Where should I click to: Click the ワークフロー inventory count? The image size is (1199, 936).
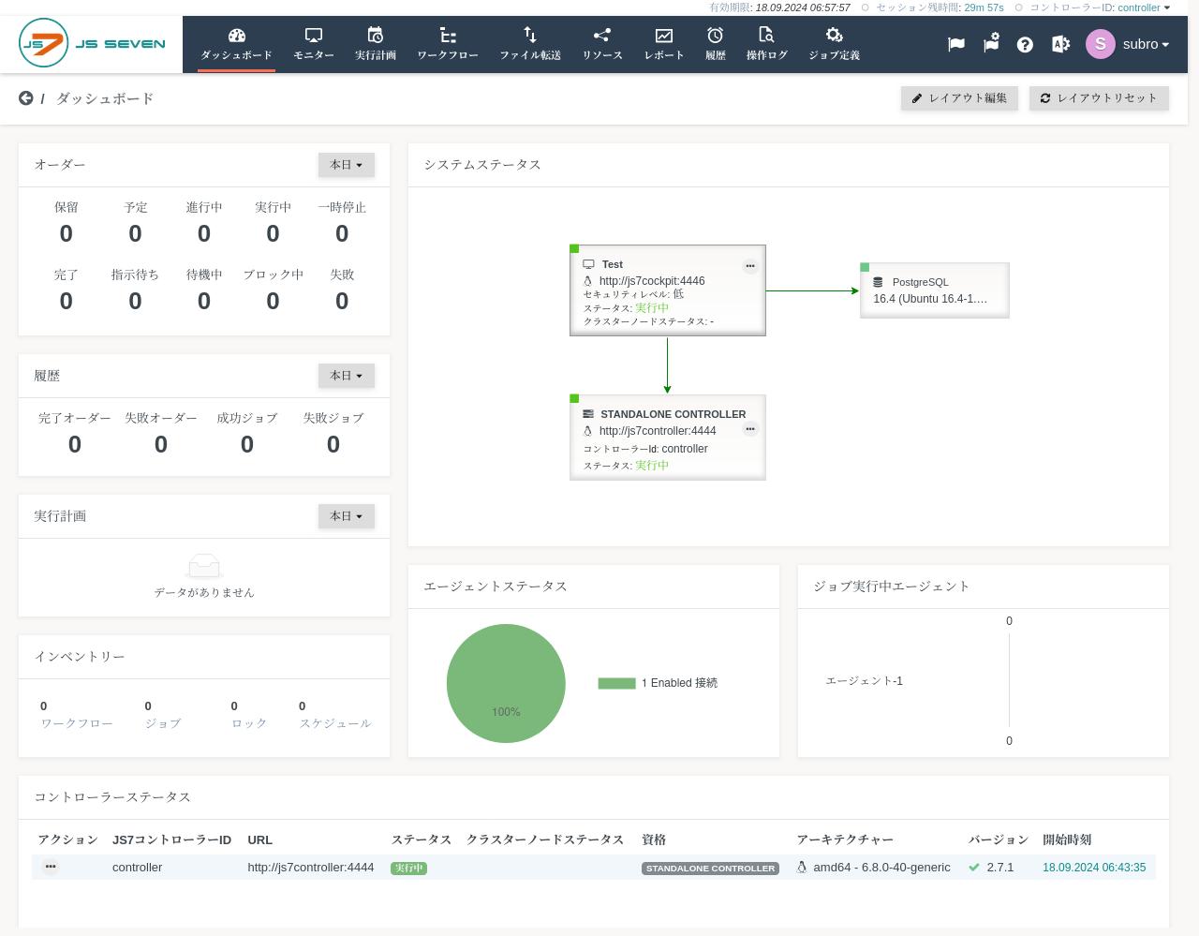pos(43,706)
